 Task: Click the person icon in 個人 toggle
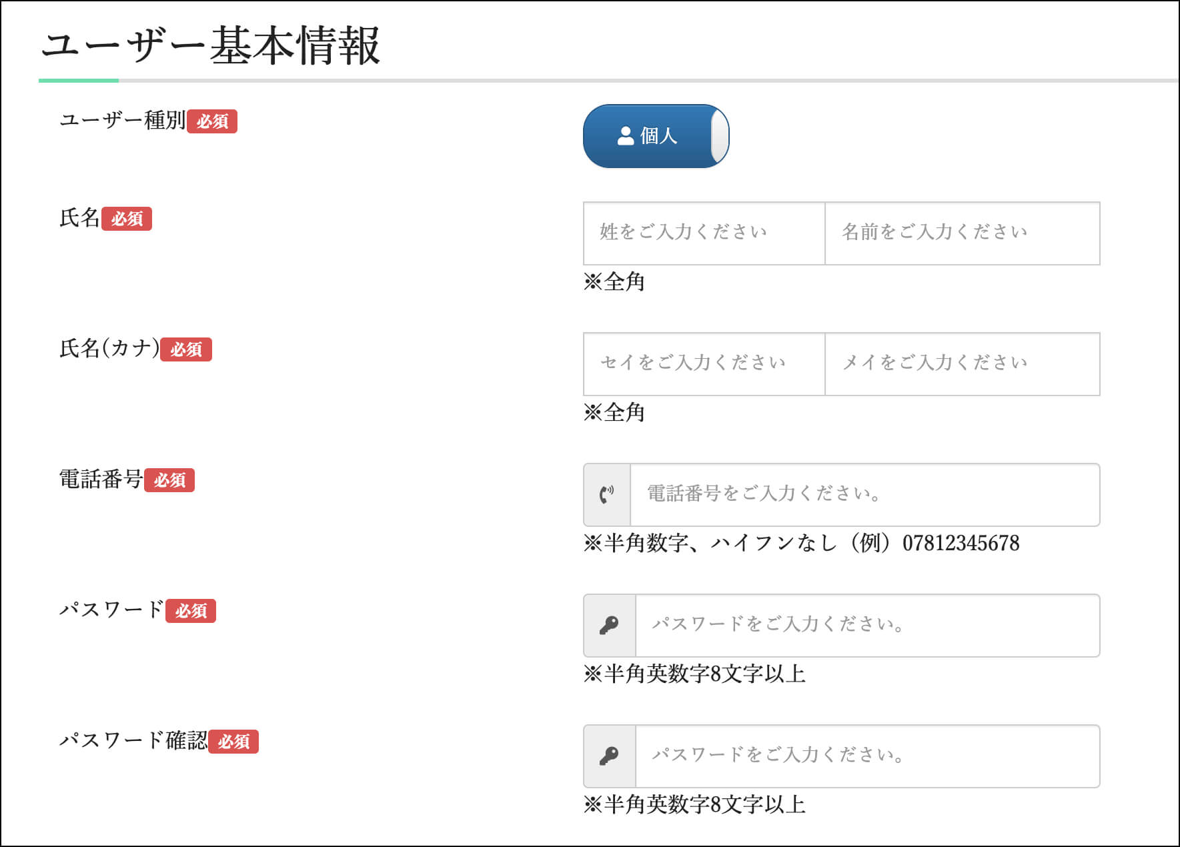tap(625, 136)
